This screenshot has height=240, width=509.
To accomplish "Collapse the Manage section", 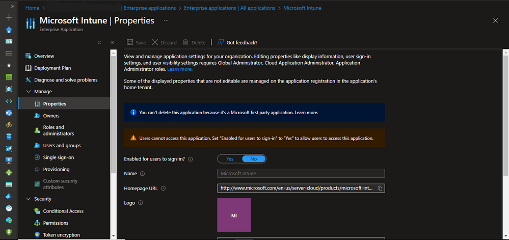I will pyautogui.click(x=28, y=92).
